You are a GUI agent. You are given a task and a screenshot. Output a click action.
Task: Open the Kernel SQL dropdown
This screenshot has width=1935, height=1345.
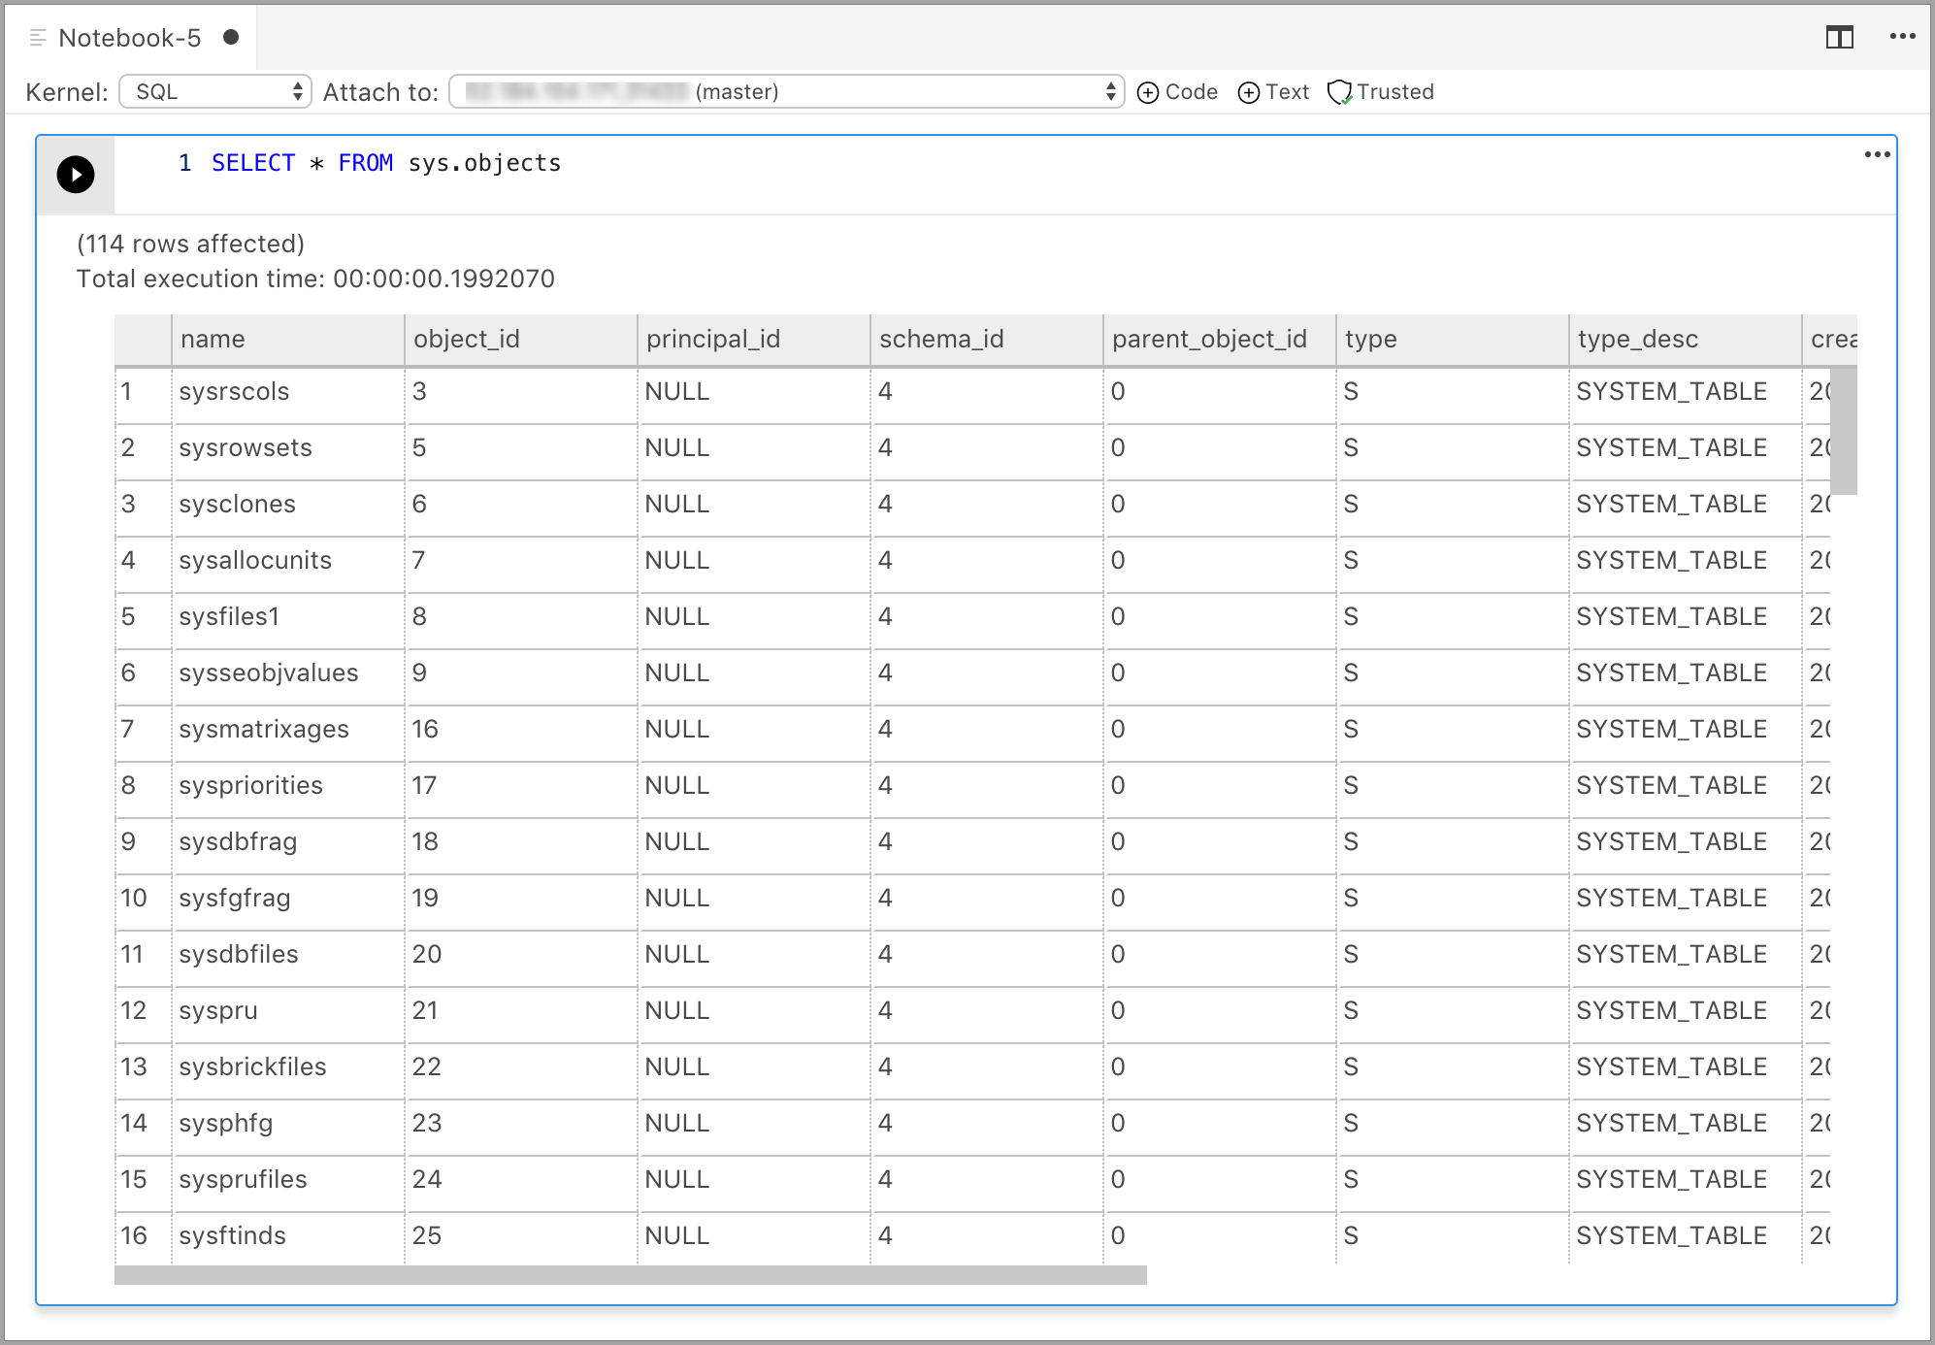[x=214, y=92]
